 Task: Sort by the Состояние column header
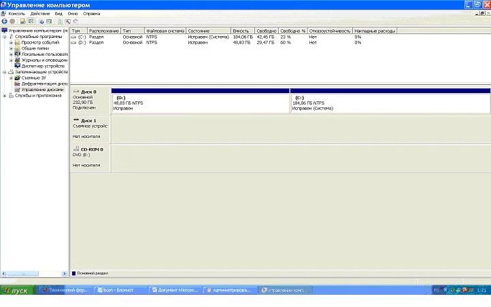(209, 31)
